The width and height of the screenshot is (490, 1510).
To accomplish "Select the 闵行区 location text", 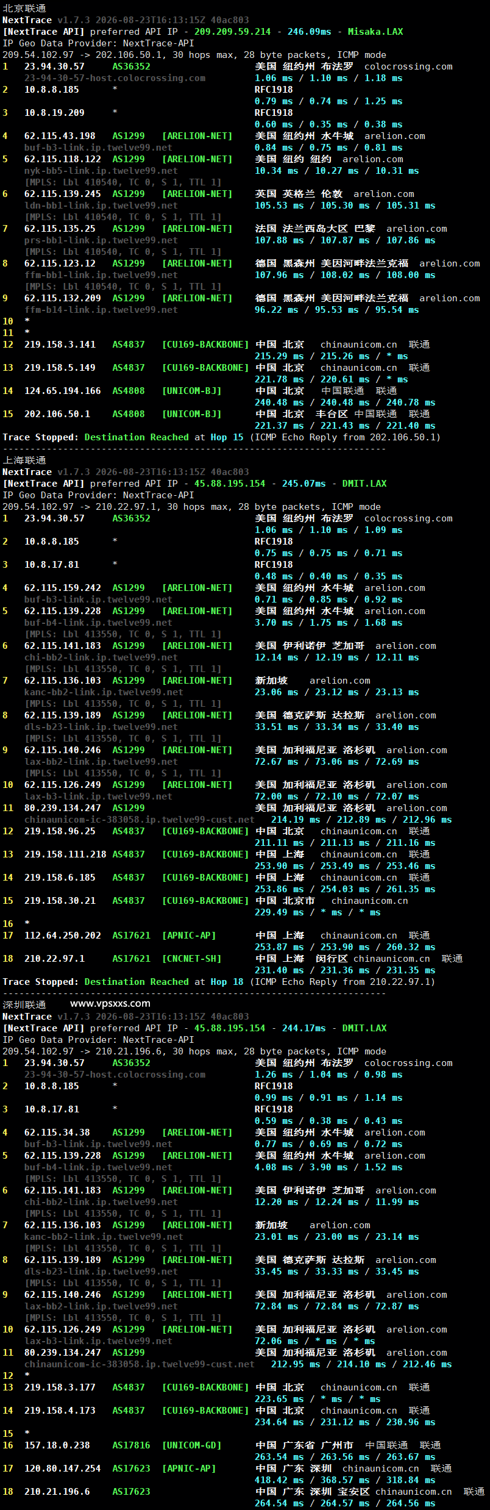I will click(332, 959).
